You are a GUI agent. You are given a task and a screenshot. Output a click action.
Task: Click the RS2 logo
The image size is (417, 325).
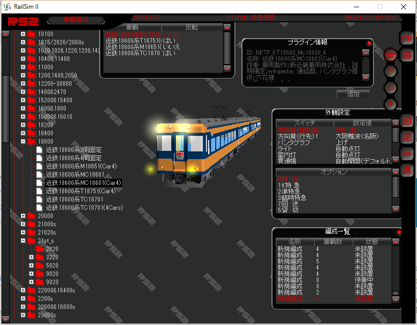point(23,21)
